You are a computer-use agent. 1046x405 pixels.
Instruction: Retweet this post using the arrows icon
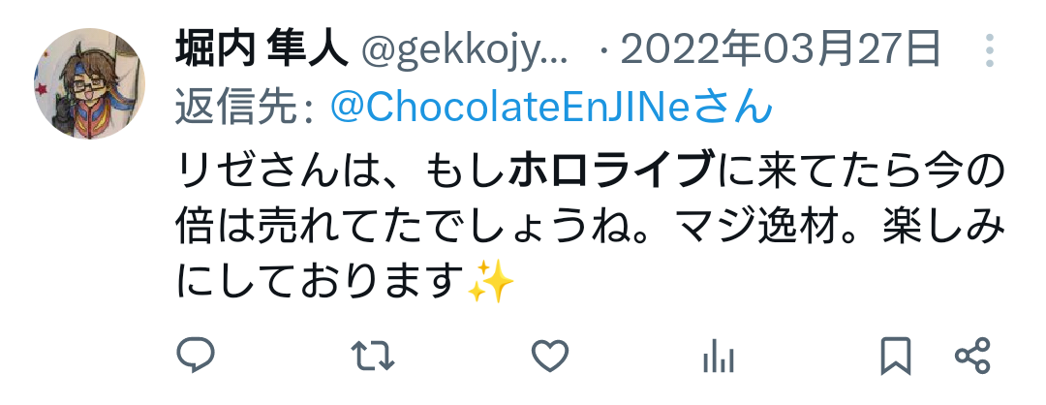click(372, 356)
